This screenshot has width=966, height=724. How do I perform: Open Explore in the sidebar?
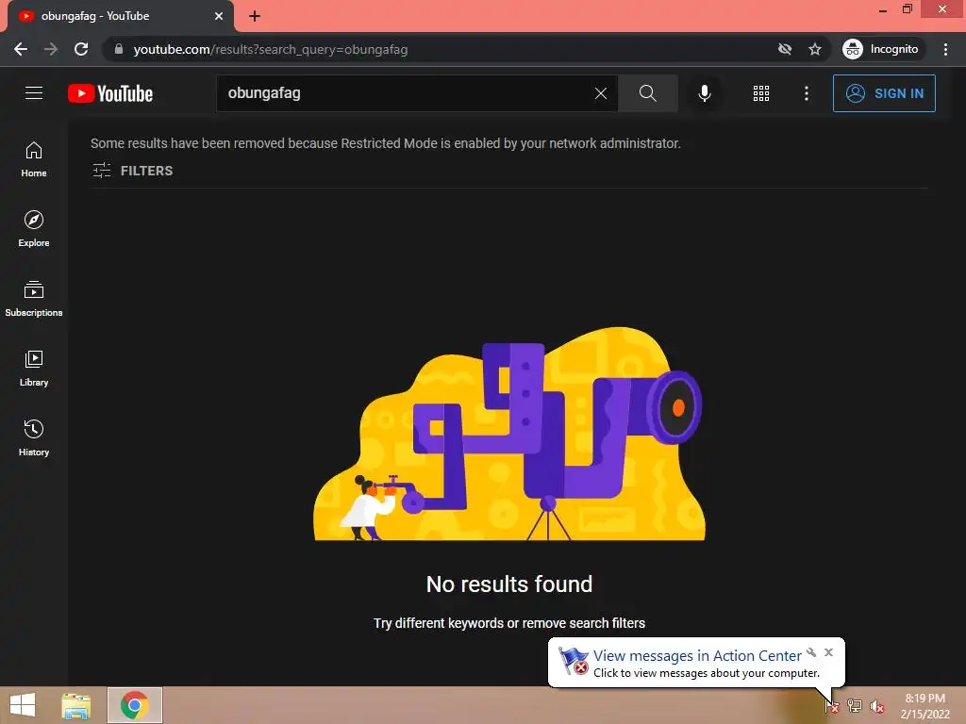34,229
